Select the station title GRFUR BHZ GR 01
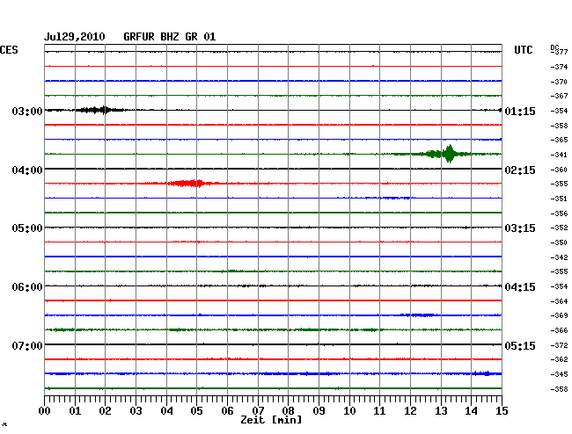 (x=170, y=37)
